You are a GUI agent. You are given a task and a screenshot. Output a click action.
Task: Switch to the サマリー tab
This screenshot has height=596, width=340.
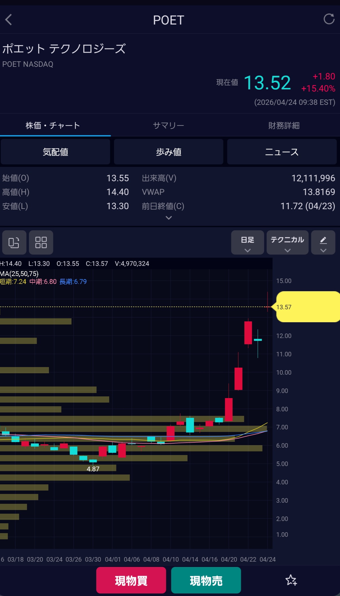(x=168, y=125)
